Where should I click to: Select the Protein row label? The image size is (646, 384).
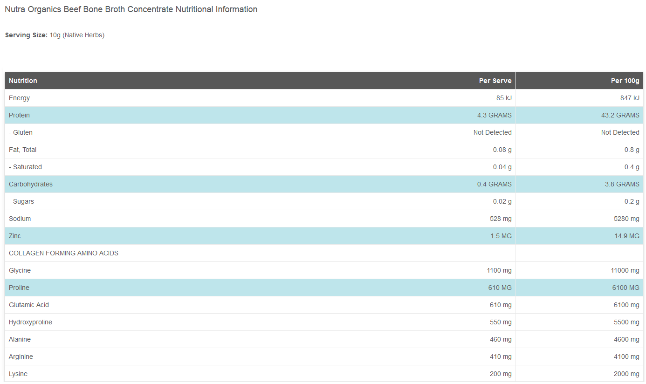click(19, 115)
